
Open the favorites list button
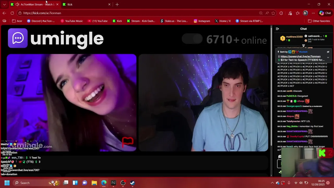click(298, 13)
